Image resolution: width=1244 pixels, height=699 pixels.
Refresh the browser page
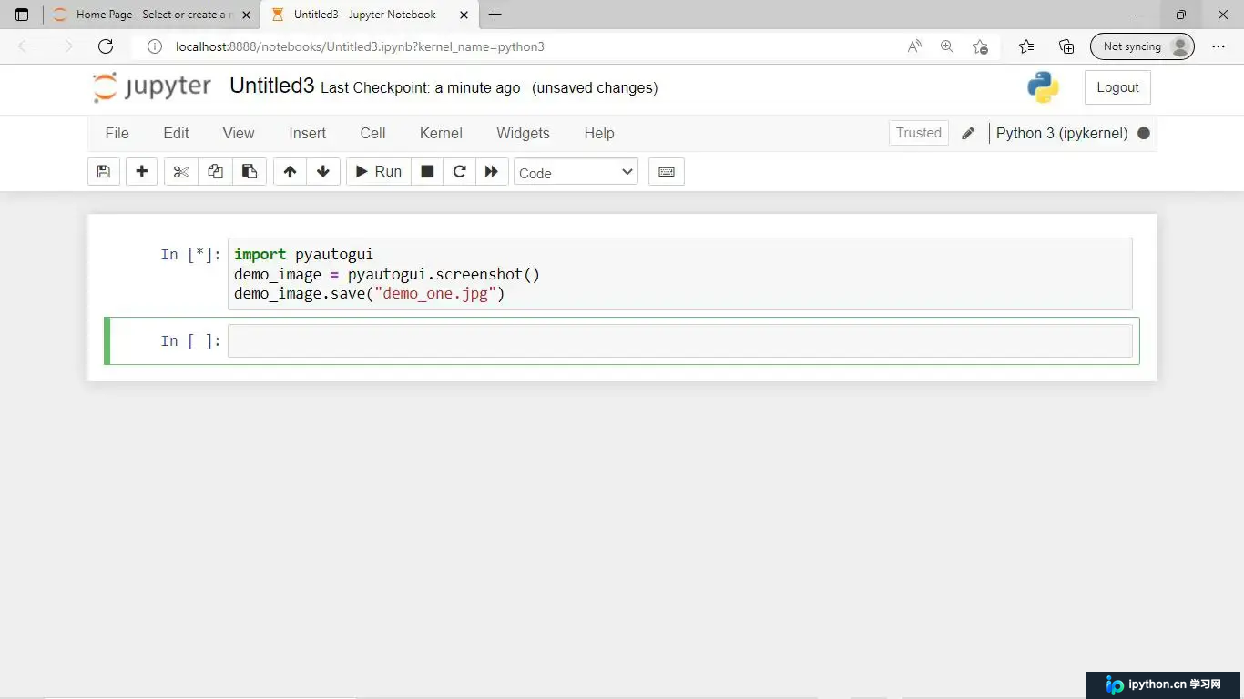point(106,46)
